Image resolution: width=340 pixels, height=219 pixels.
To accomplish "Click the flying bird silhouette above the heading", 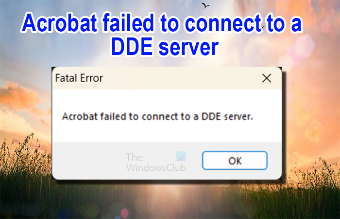I will [205, 6].
